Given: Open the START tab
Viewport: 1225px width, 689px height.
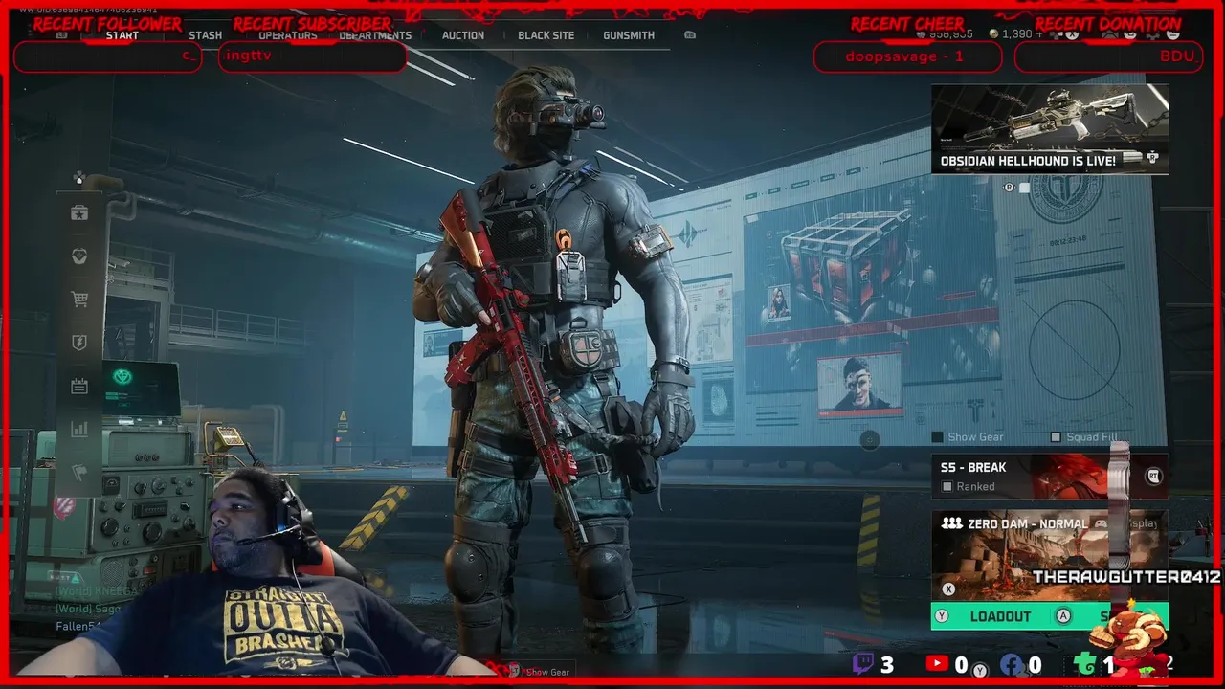Looking at the screenshot, I should coord(122,35).
